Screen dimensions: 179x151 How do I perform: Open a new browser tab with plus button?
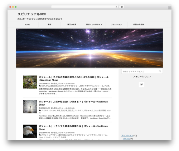170,8
